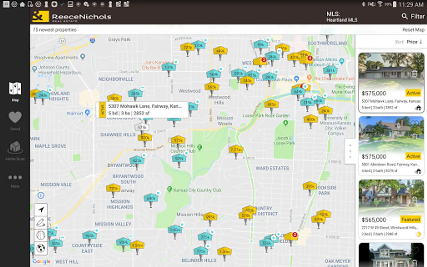Screen dimensions: 427x267
Task: Tap the Bluetooth icon in the status bar
Action: (x=364, y=4)
